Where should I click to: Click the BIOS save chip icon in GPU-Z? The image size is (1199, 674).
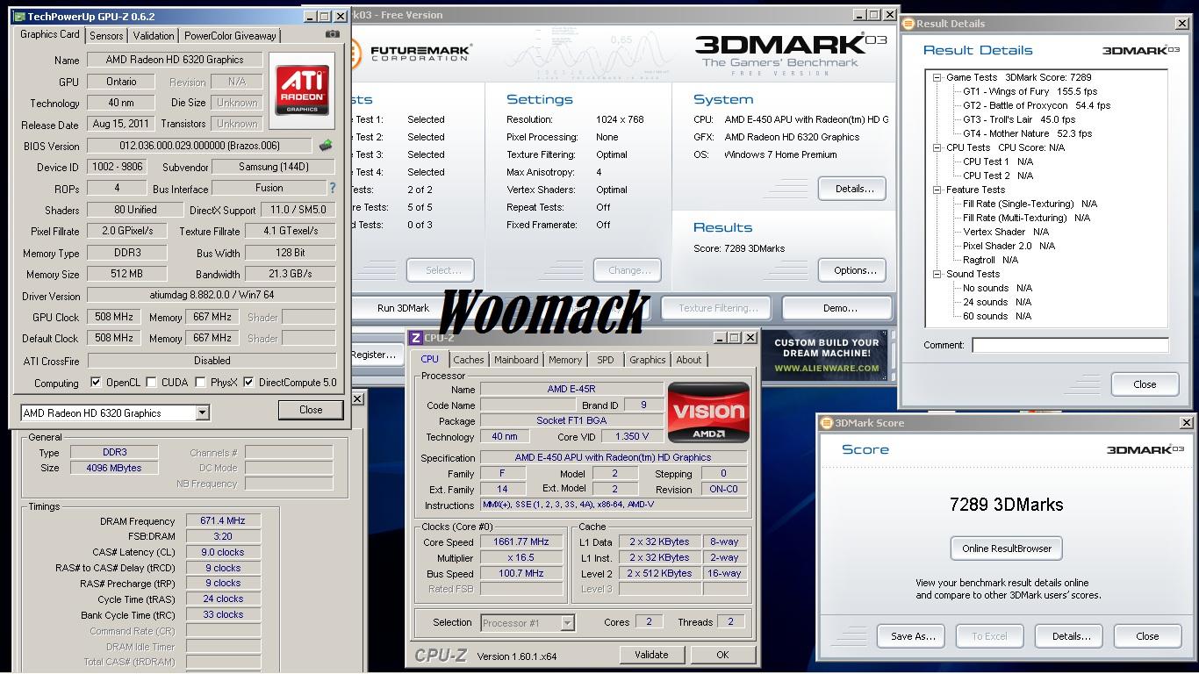pyautogui.click(x=326, y=146)
